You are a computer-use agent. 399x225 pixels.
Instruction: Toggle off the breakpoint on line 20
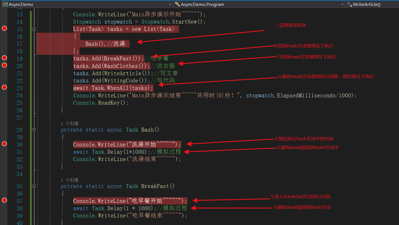pos(4,65)
